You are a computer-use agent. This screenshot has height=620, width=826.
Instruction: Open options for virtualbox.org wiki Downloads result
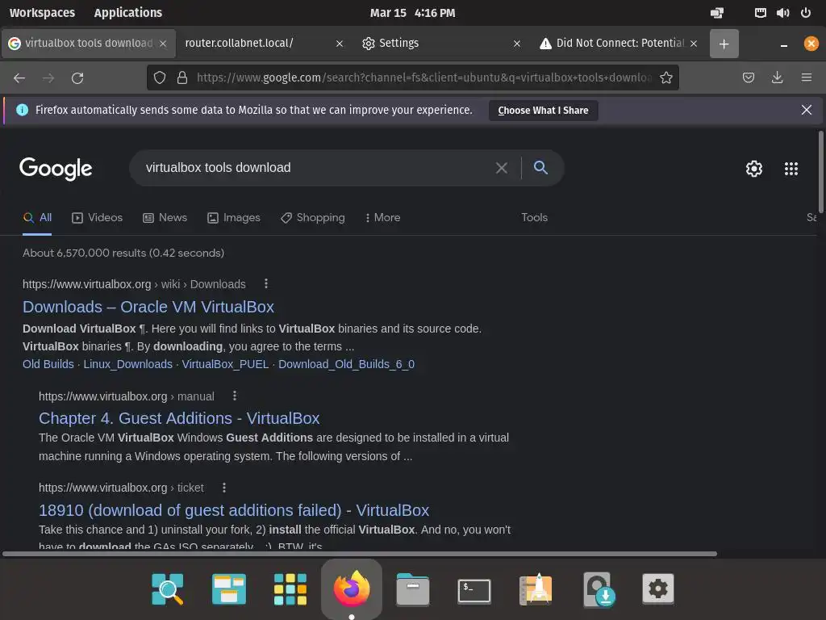click(x=266, y=283)
